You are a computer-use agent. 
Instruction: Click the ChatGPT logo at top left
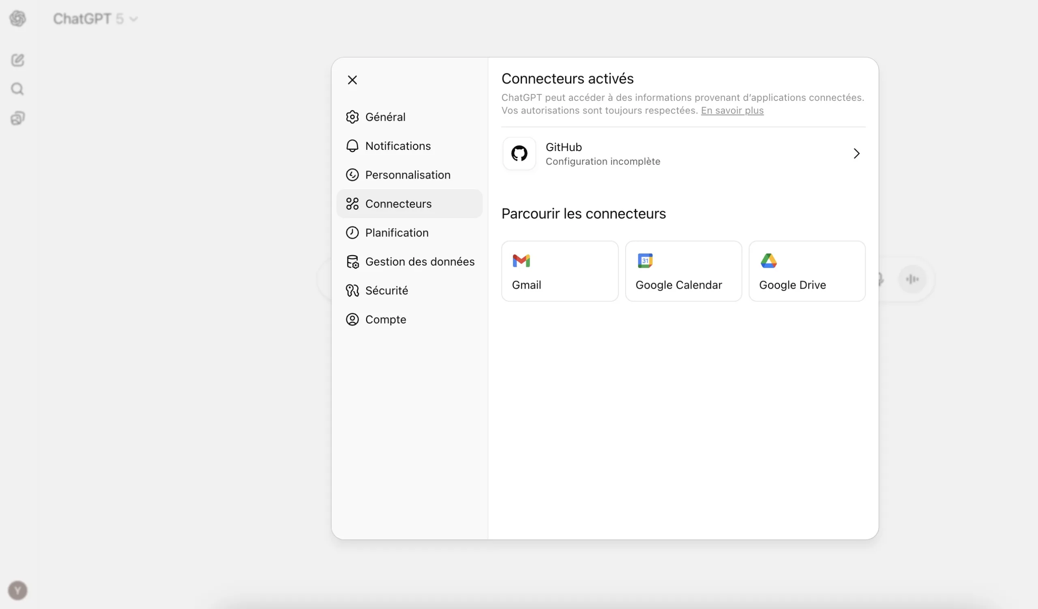tap(17, 19)
